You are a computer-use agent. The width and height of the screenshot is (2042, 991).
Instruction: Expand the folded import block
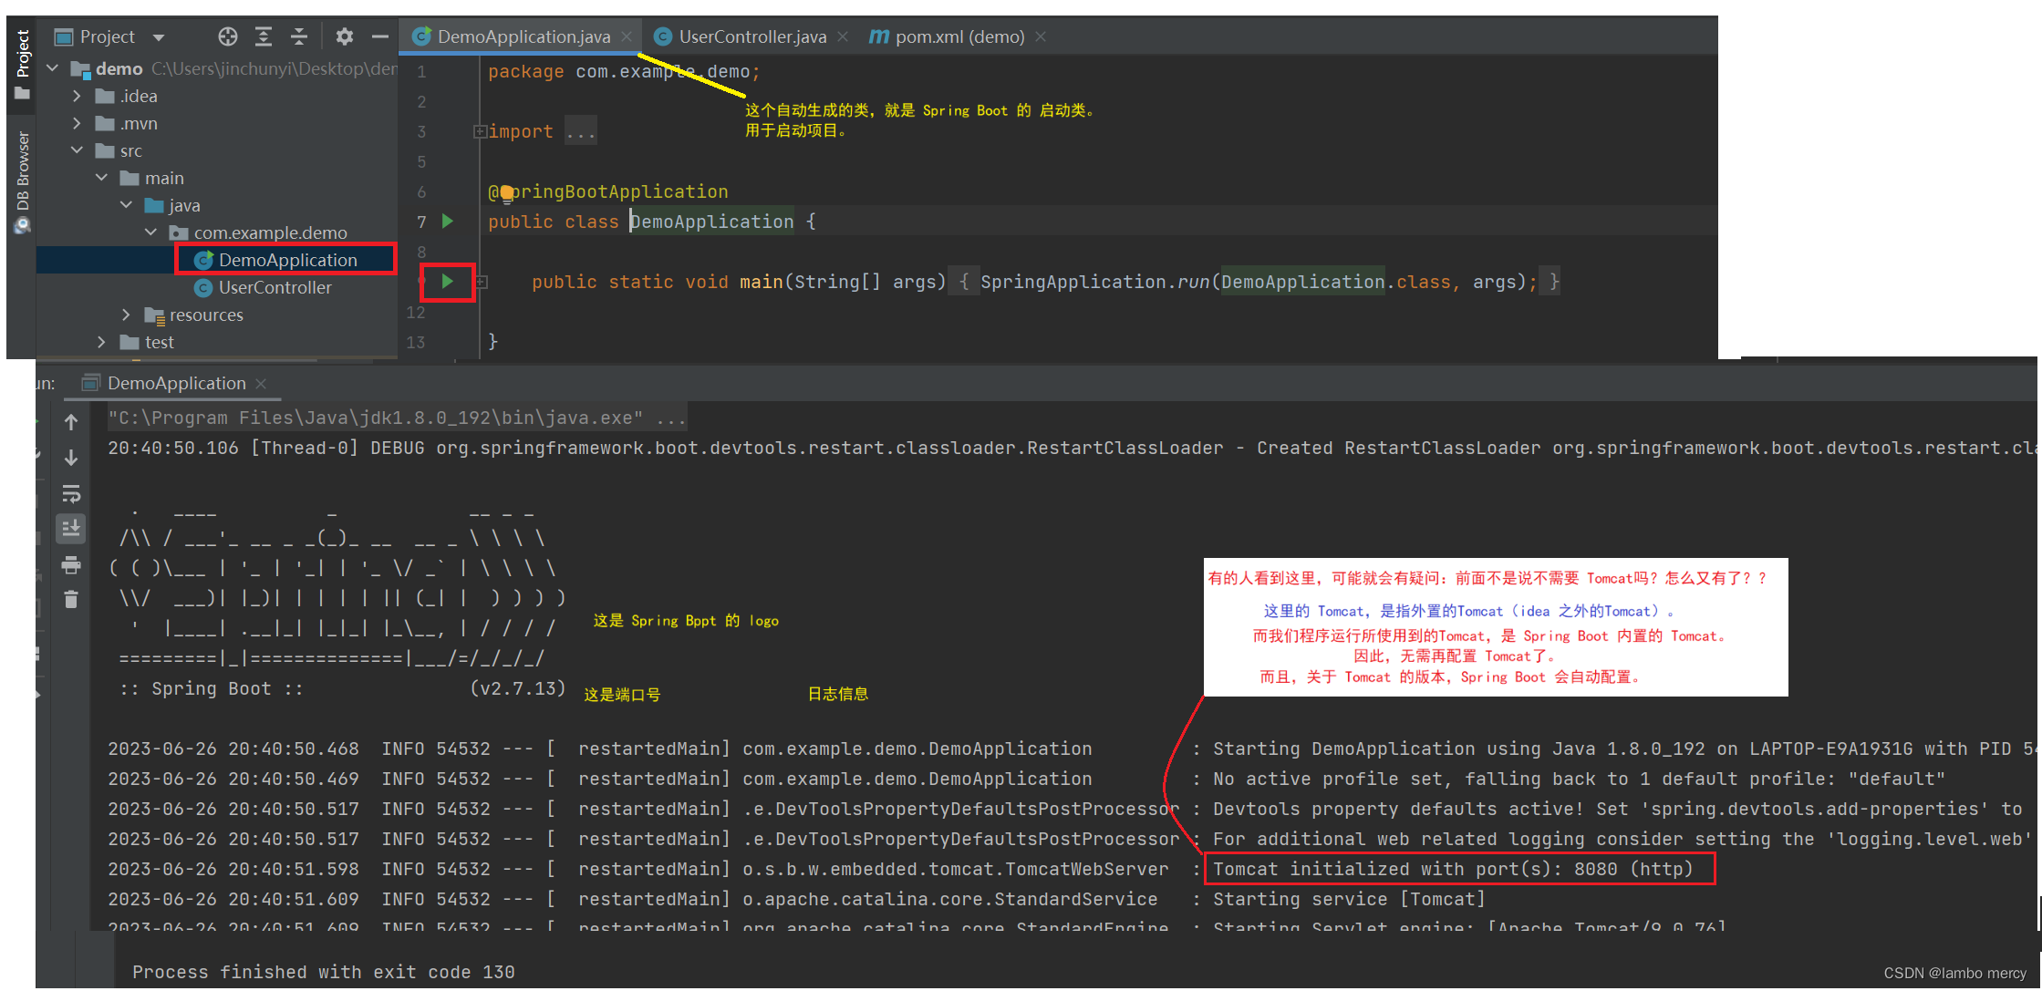pos(479,131)
